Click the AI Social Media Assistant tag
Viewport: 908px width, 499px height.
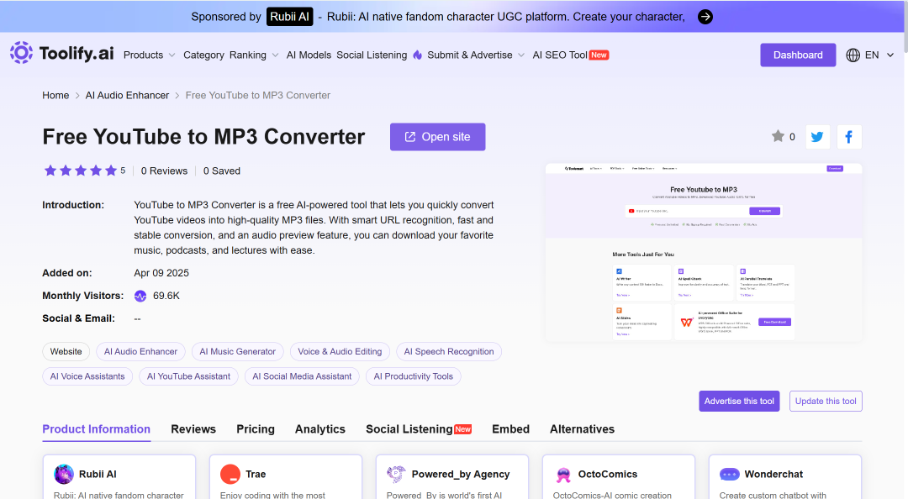tap(302, 376)
